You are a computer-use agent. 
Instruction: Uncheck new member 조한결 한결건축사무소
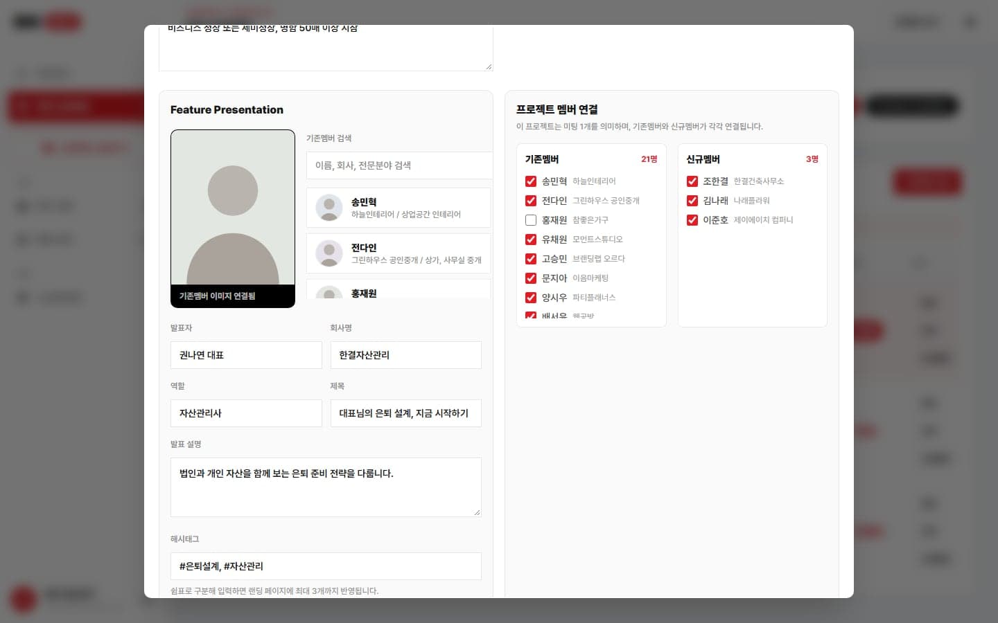[x=692, y=181]
